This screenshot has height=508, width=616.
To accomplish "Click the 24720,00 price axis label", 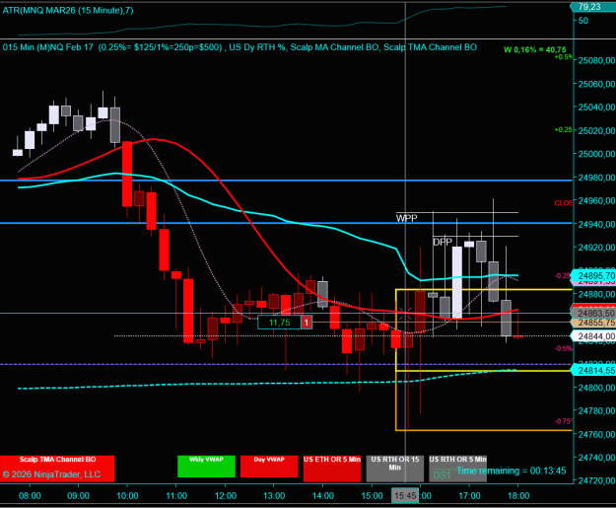I will point(596,480).
